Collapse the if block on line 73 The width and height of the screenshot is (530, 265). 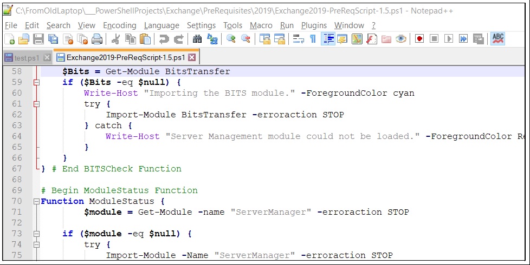(36, 234)
